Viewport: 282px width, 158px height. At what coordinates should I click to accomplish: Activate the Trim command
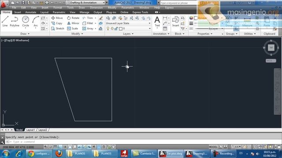(88, 18)
